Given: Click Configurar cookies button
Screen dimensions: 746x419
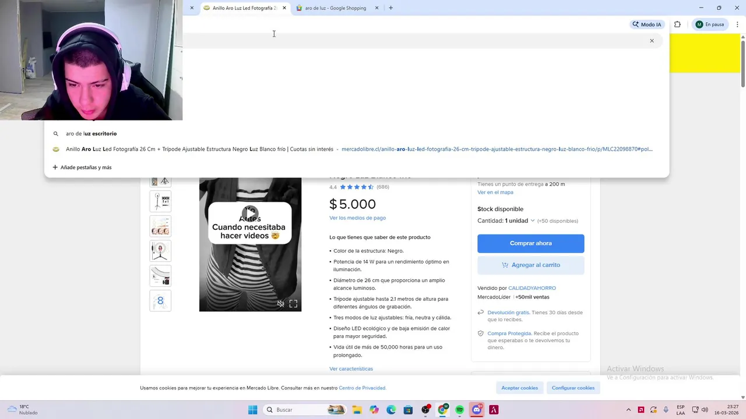Looking at the screenshot, I should (573, 388).
